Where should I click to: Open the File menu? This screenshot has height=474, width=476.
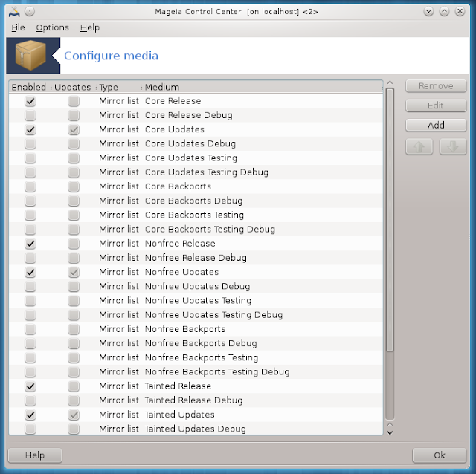(18, 27)
